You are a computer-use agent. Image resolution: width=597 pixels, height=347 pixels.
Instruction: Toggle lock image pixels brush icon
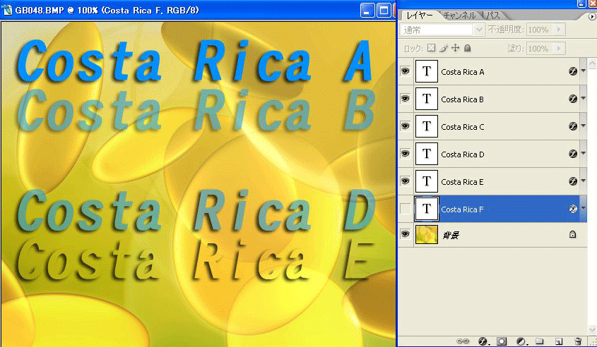pyautogui.click(x=443, y=48)
